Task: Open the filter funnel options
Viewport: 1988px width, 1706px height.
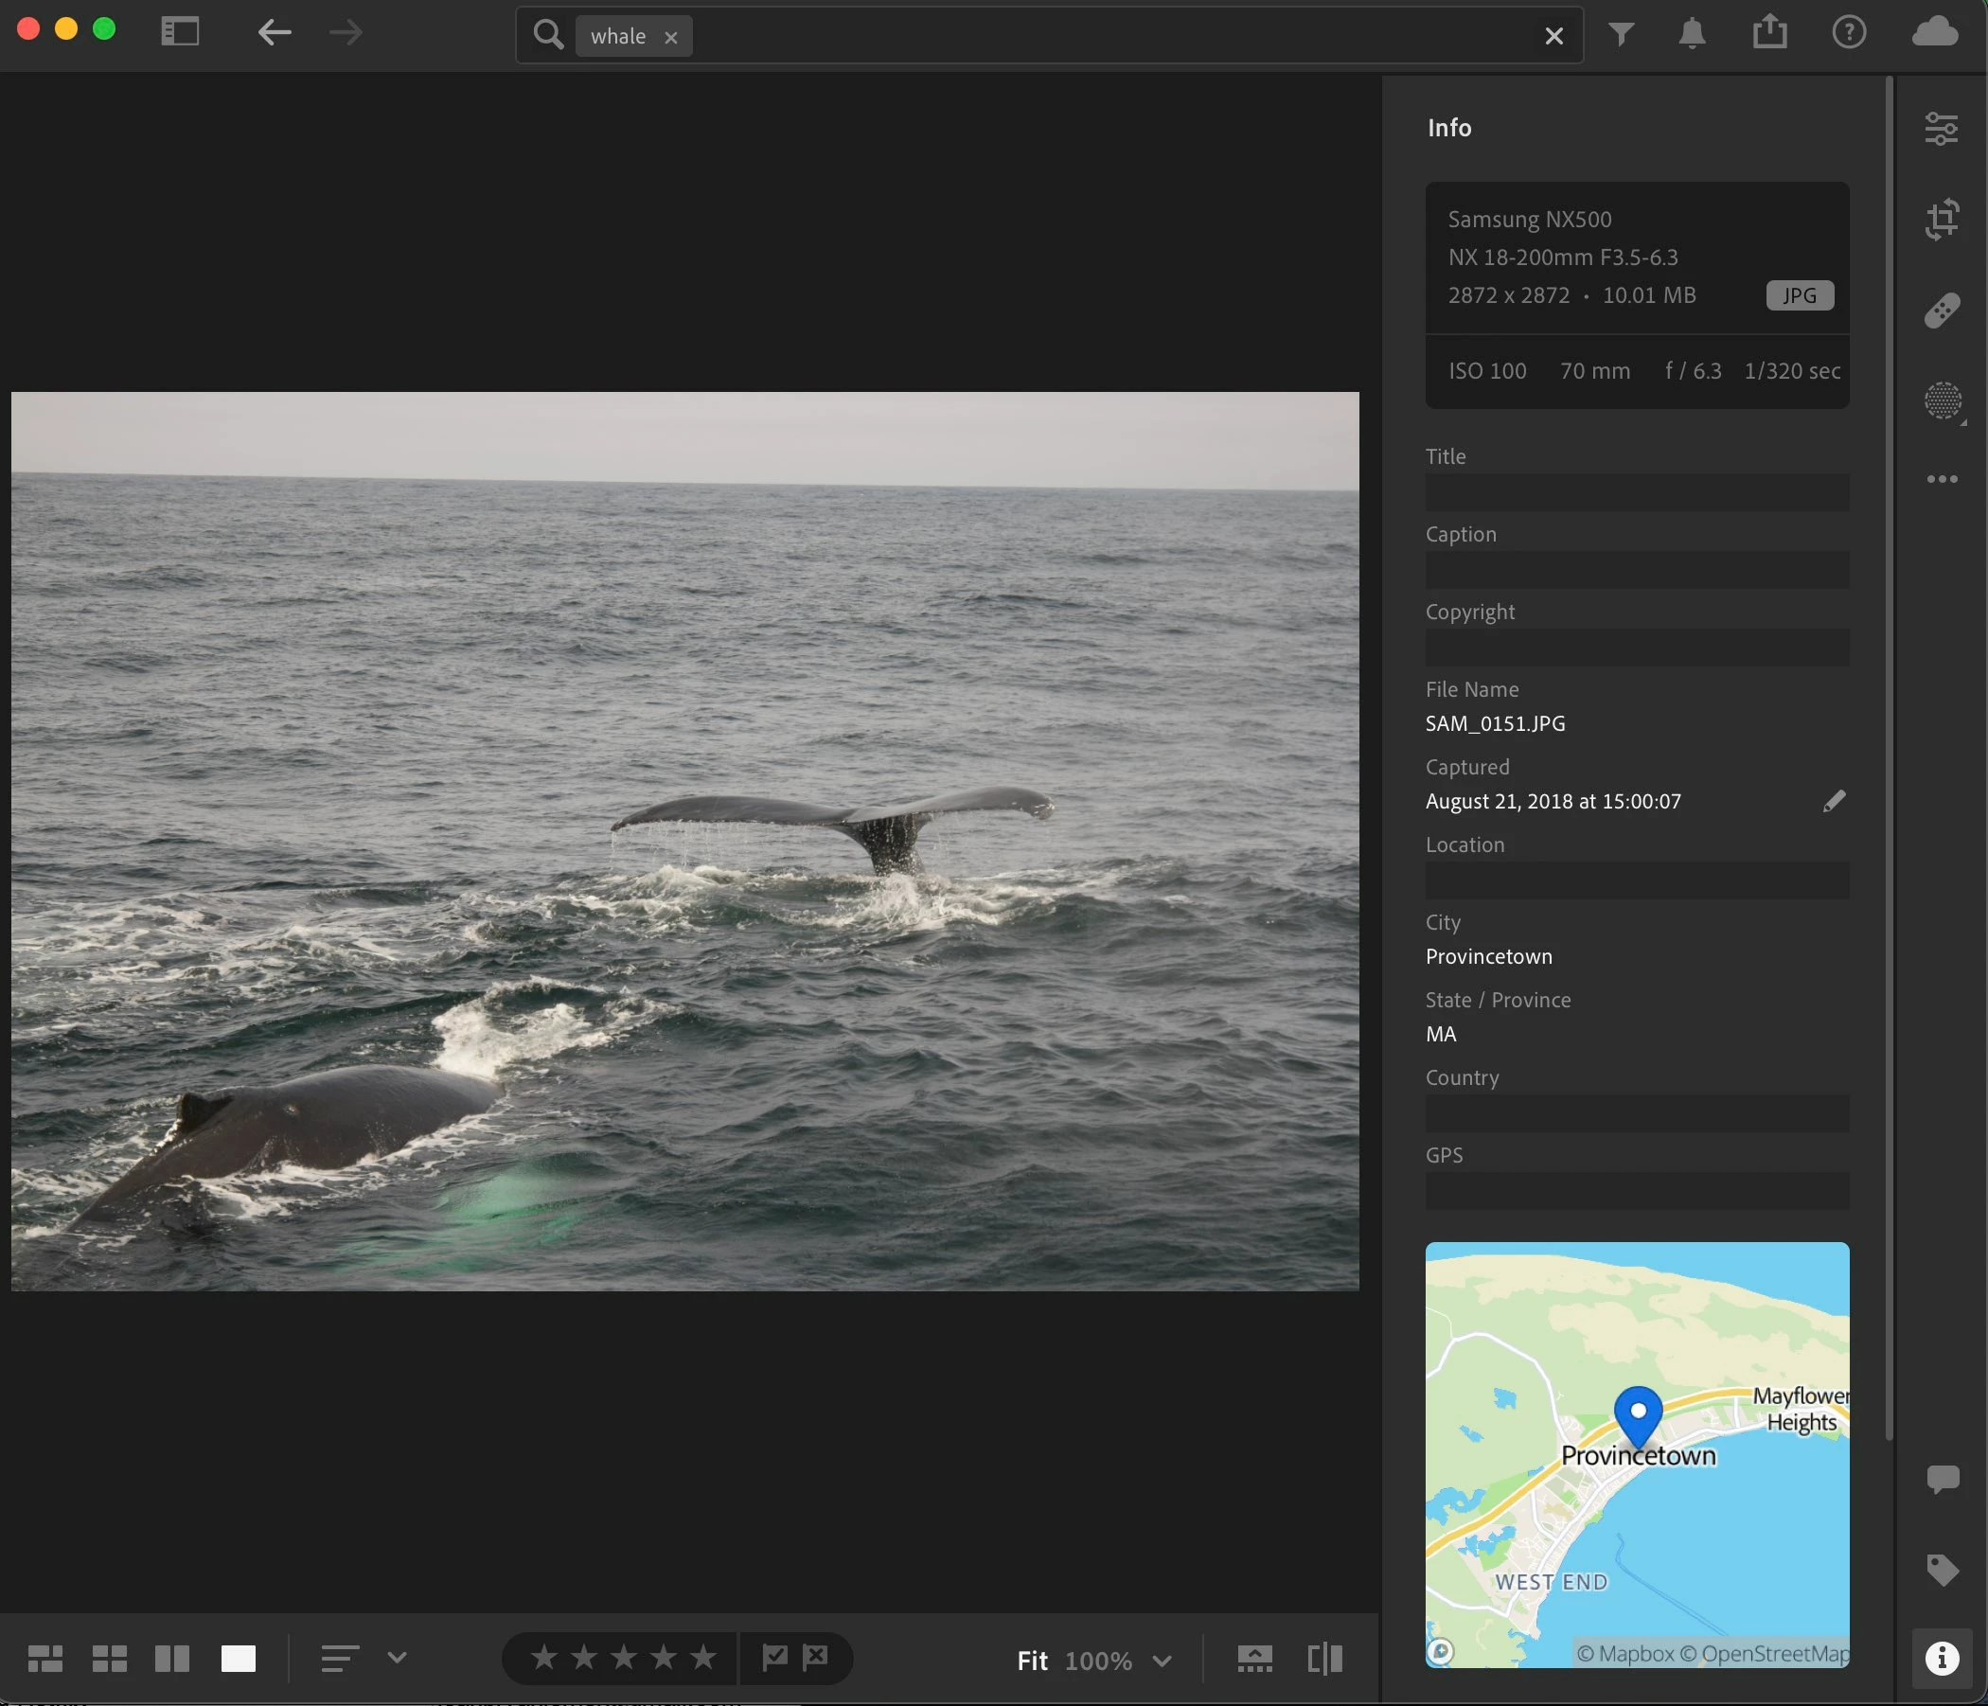Action: click(1621, 34)
